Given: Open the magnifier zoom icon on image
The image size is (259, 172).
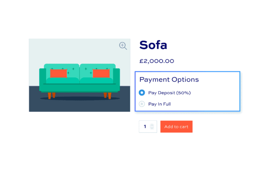Looking at the screenshot, I should click(x=123, y=46).
